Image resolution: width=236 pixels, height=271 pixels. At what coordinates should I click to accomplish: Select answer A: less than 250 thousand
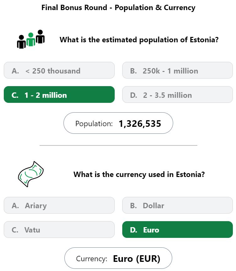(x=59, y=70)
